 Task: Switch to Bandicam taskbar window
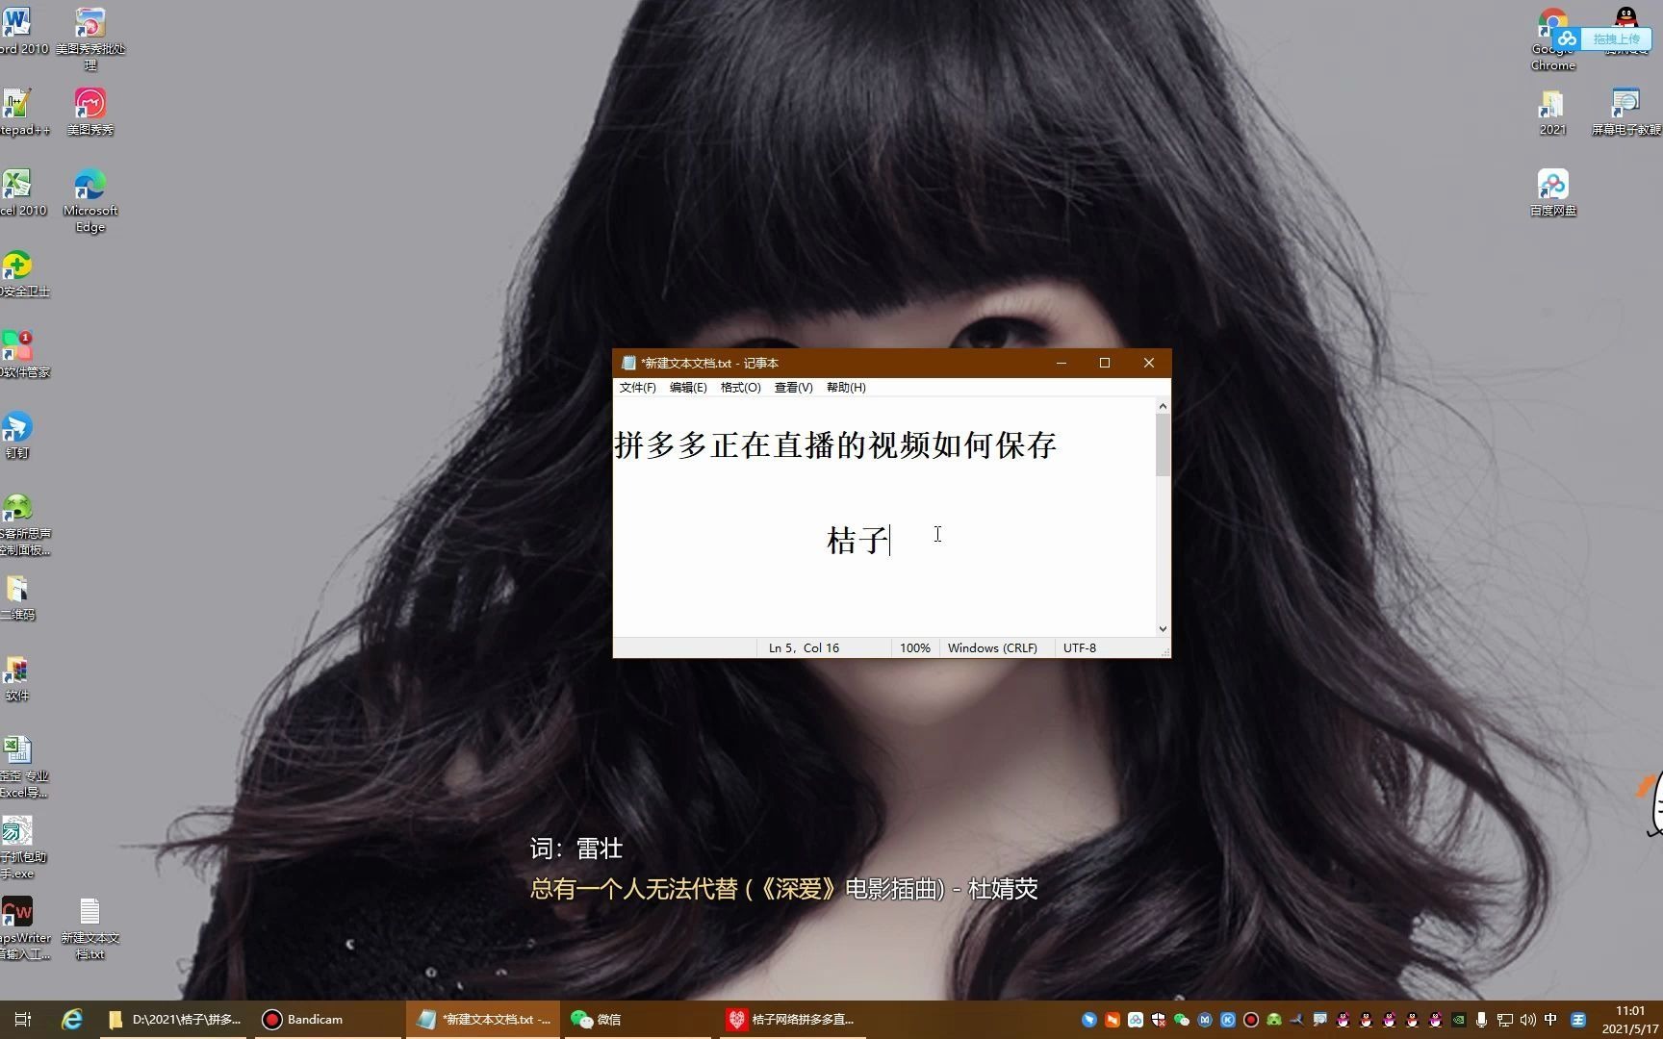327,1020
